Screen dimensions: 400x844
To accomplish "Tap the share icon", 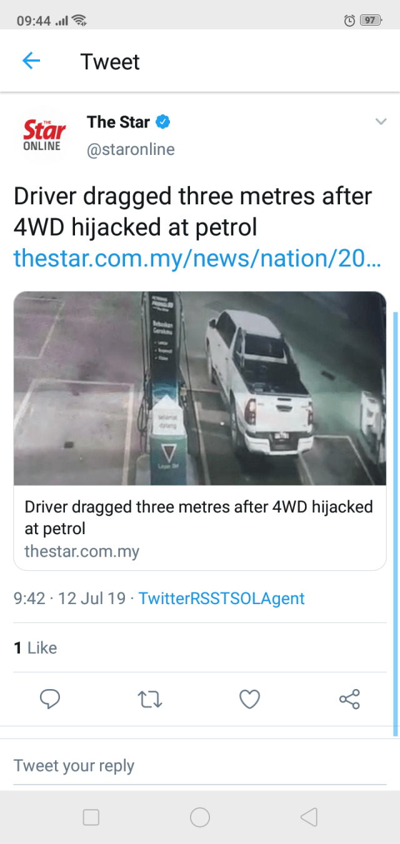I will tap(349, 699).
